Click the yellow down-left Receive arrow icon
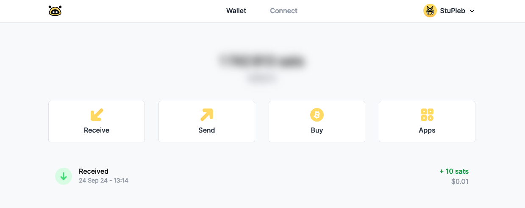 point(97,115)
